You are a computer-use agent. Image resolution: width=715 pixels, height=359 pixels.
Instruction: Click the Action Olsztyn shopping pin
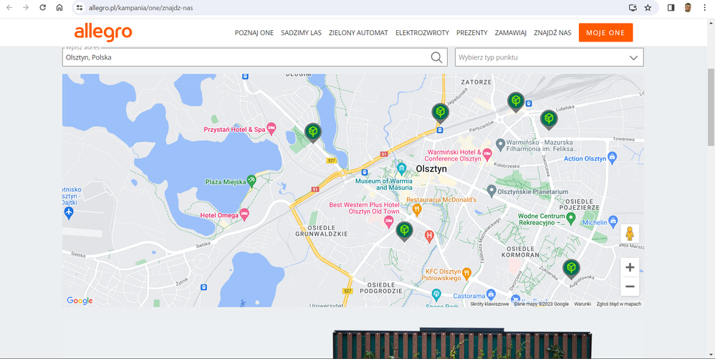pyautogui.click(x=613, y=158)
